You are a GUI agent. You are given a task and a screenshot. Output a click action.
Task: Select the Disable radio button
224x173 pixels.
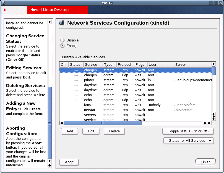point(62,40)
